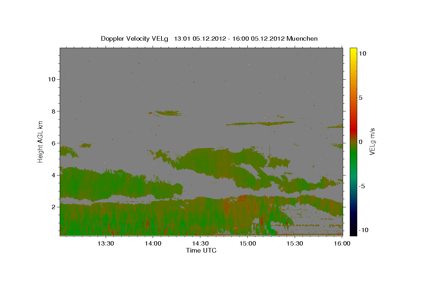Click the 13:30 time tick label
The image size is (424, 283).
(x=105, y=243)
